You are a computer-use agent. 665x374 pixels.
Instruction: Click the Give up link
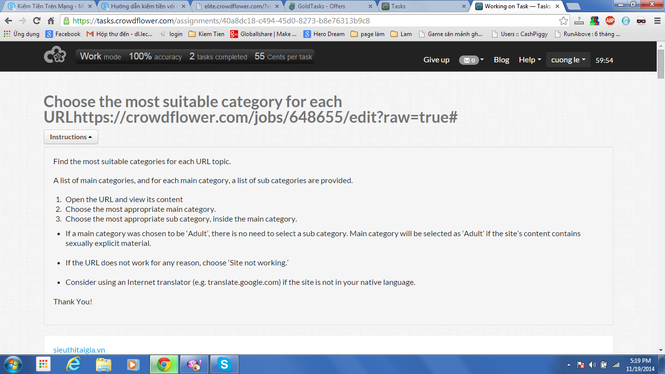pyautogui.click(x=436, y=60)
